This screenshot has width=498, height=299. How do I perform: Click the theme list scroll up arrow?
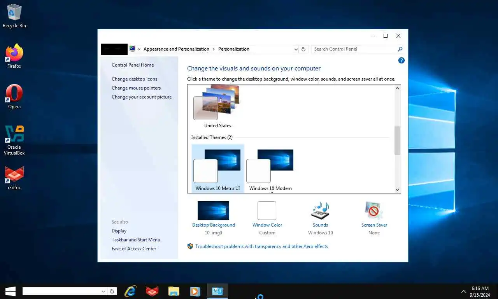click(397, 88)
